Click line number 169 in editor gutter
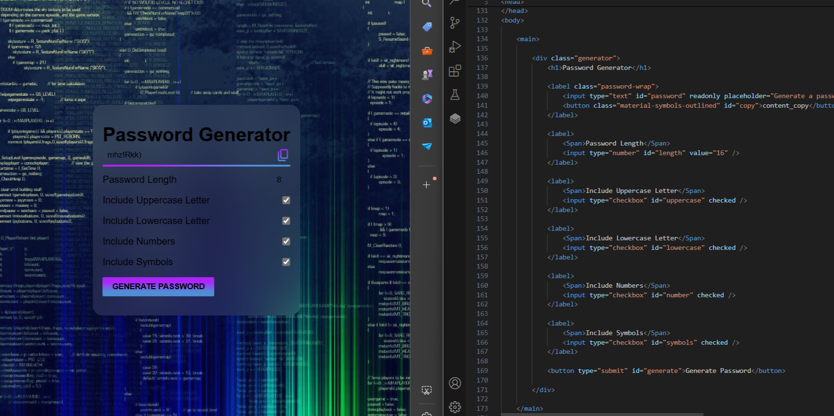 482,371
